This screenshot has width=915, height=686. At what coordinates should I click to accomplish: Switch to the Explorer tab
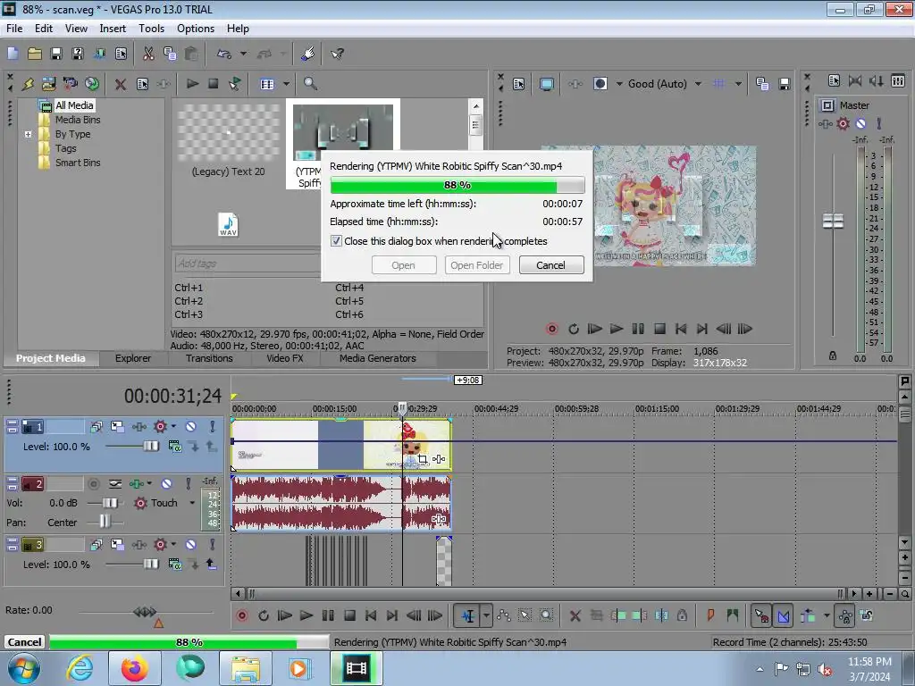coord(133,358)
